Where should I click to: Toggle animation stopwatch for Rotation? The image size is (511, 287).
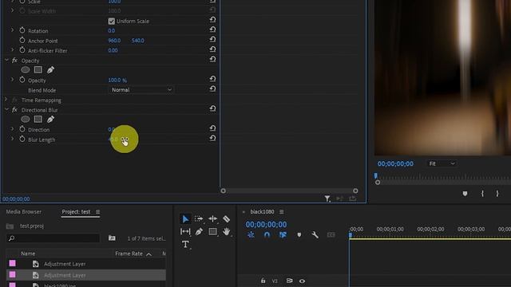click(22, 30)
